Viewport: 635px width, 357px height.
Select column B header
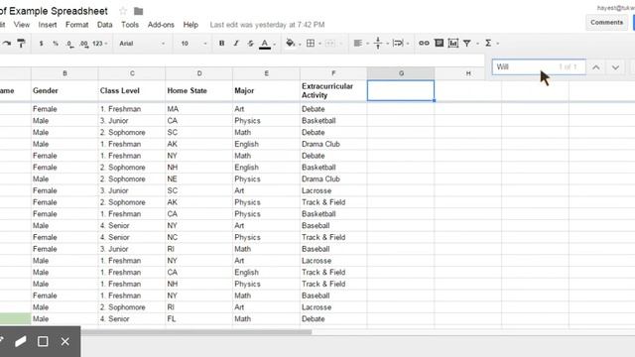coord(64,73)
